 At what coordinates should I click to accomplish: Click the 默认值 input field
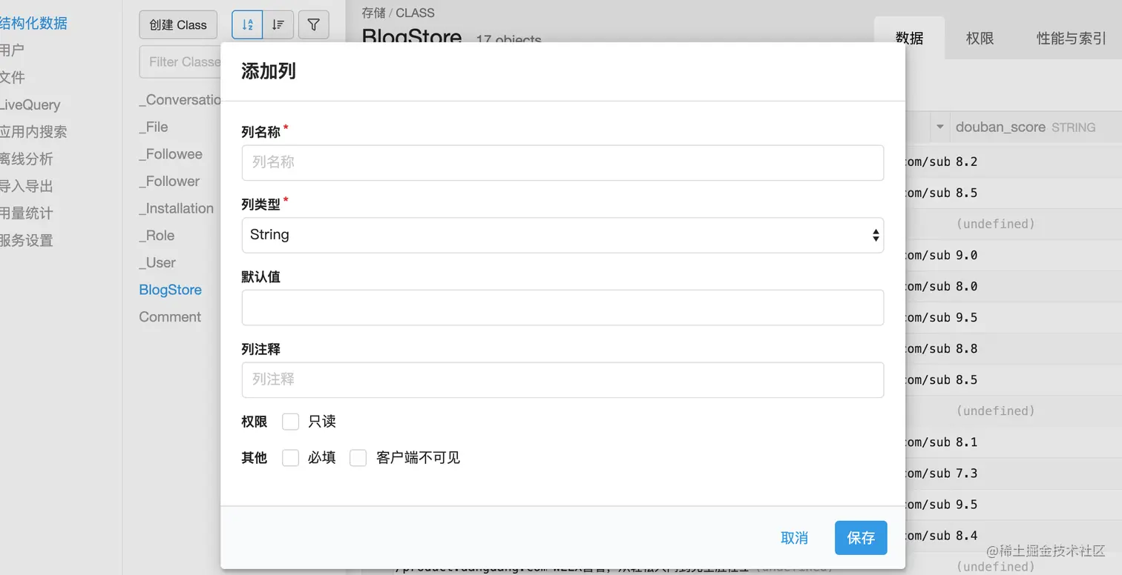[x=562, y=308]
